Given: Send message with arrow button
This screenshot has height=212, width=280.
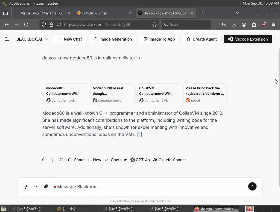Looking at the screenshot, I should tap(252, 186).
